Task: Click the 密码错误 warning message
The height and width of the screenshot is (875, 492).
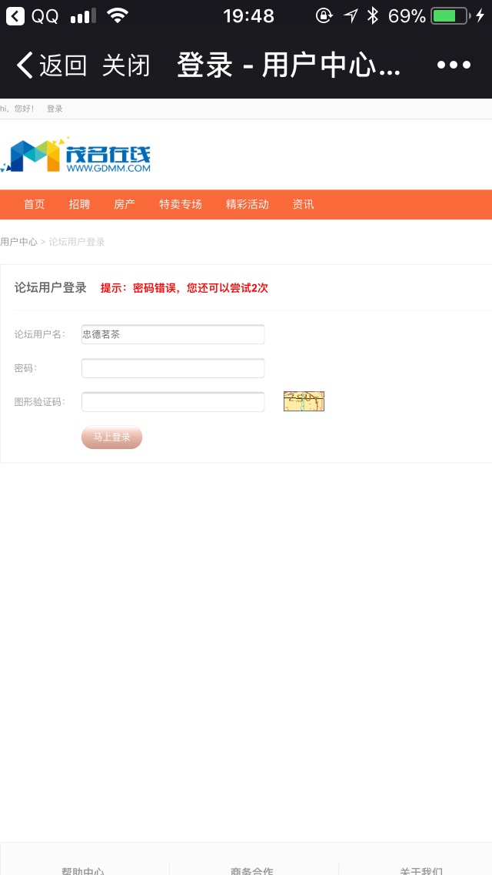Action: click(x=184, y=288)
